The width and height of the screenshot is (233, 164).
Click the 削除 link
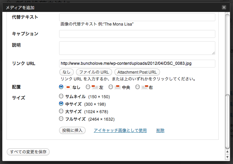pyautogui.click(x=160, y=131)
